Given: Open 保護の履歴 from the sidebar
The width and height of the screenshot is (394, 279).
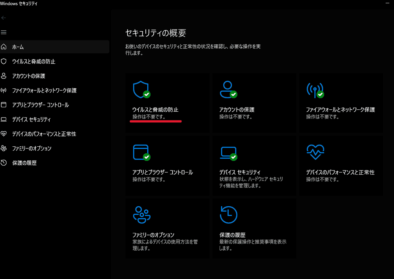Looking at the screenshot, I should [x=55, y=163].
